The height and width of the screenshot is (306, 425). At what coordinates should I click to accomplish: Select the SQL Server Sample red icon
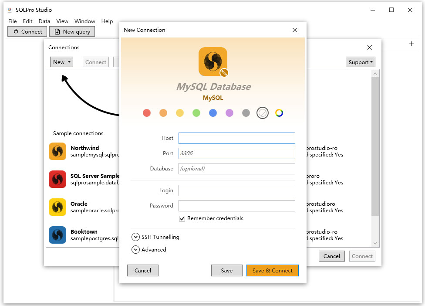(57, 179)
